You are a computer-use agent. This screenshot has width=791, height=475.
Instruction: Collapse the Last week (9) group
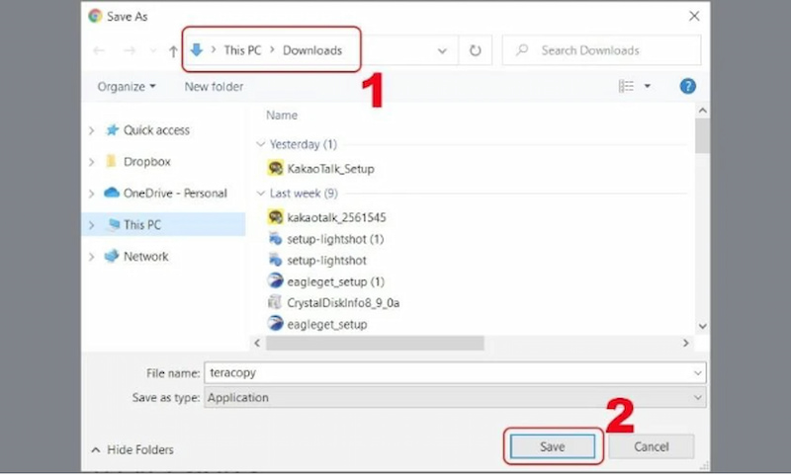261,194
